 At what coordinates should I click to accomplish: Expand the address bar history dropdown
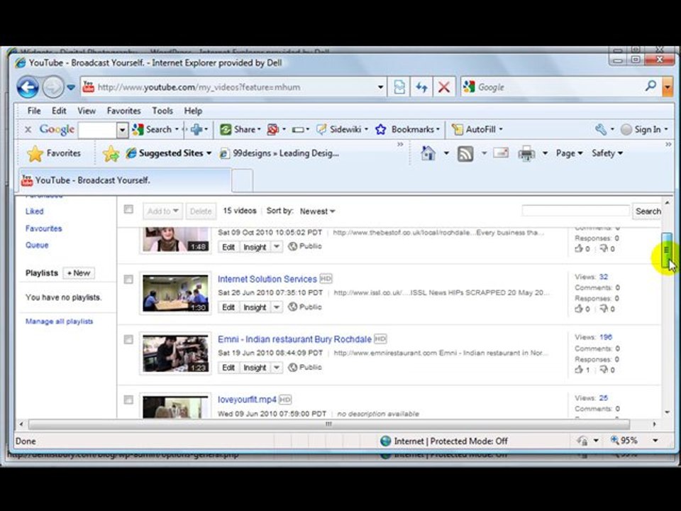coord(380,87)
